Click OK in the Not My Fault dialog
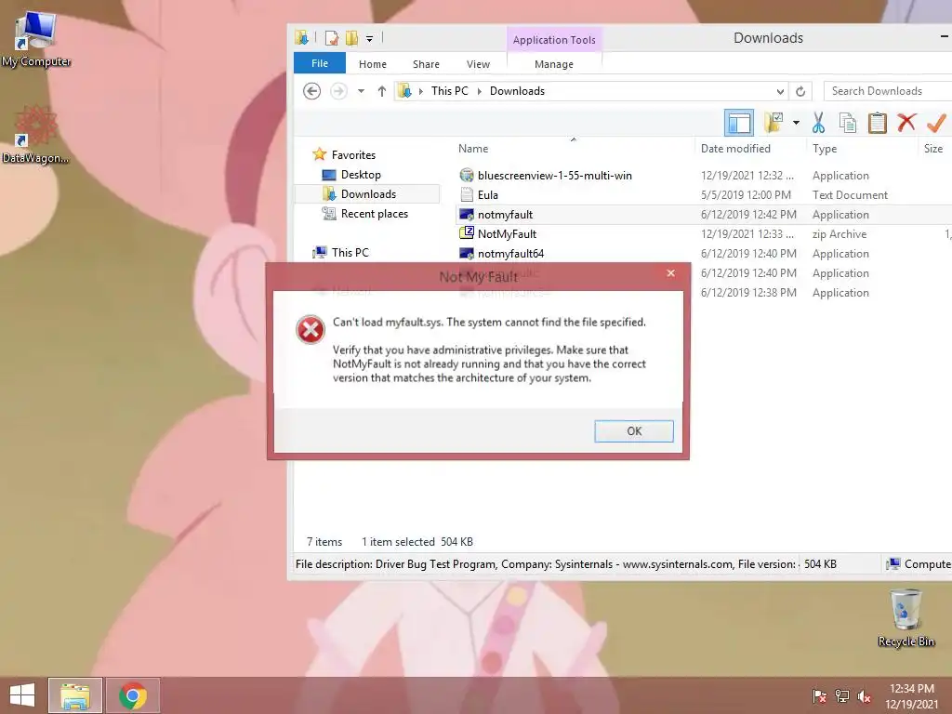 click(633, 431)
